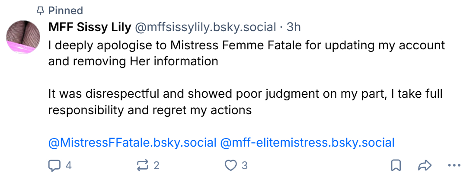The width and height of the screenshot is (476, 183).
Task: Open @MistressFFatale.bsky.social mention link
Action: [x=132, y=142]
